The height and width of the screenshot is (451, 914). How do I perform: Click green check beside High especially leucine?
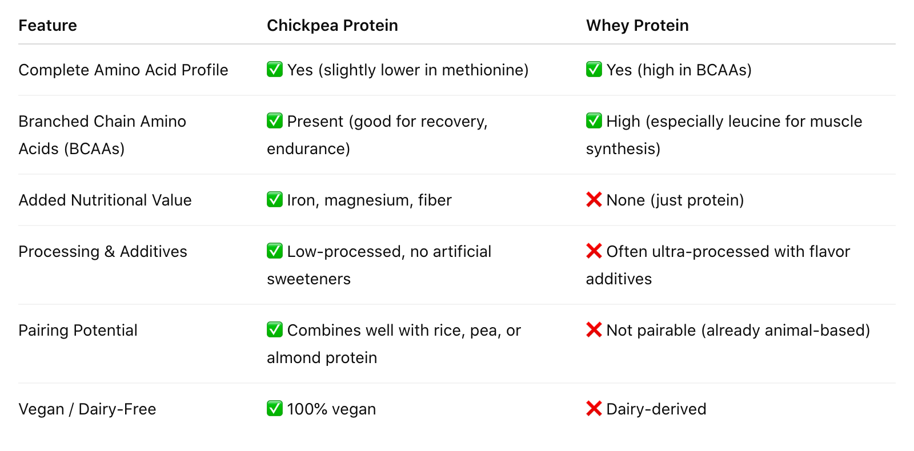click(x=594, y=121)
